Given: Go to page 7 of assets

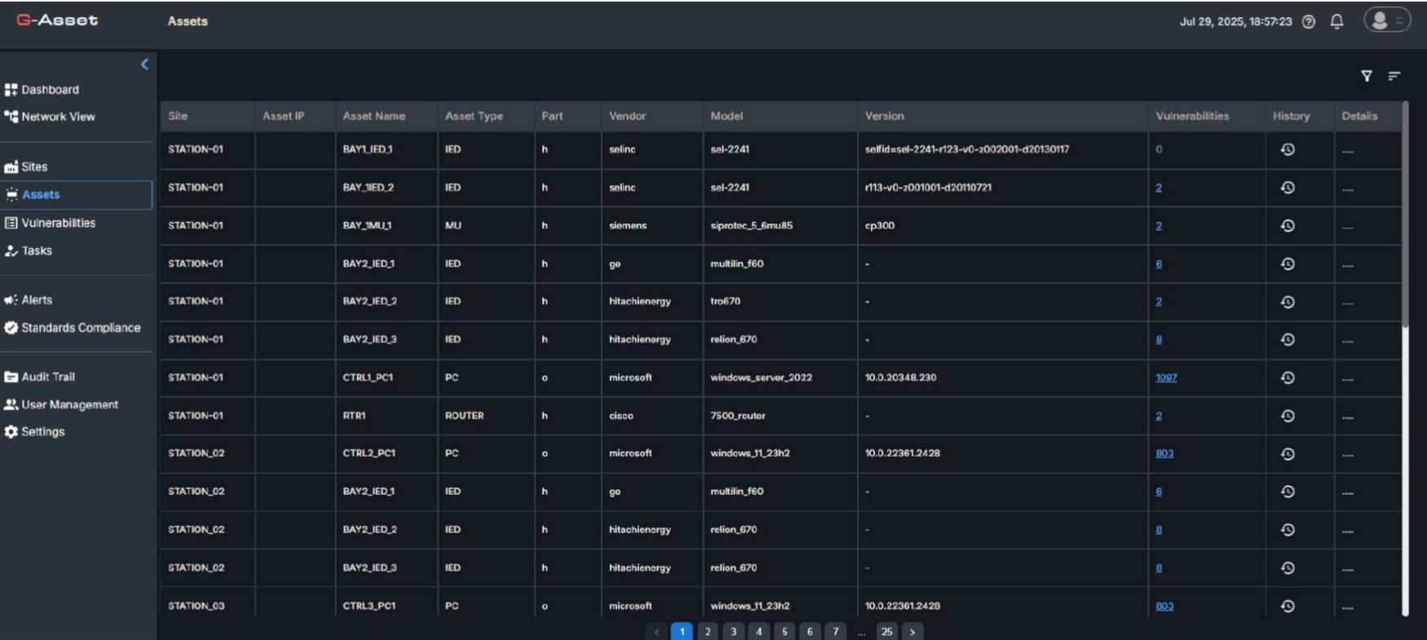Looking at the screenshot, I should pyautogui.click(x=835, y=632).
